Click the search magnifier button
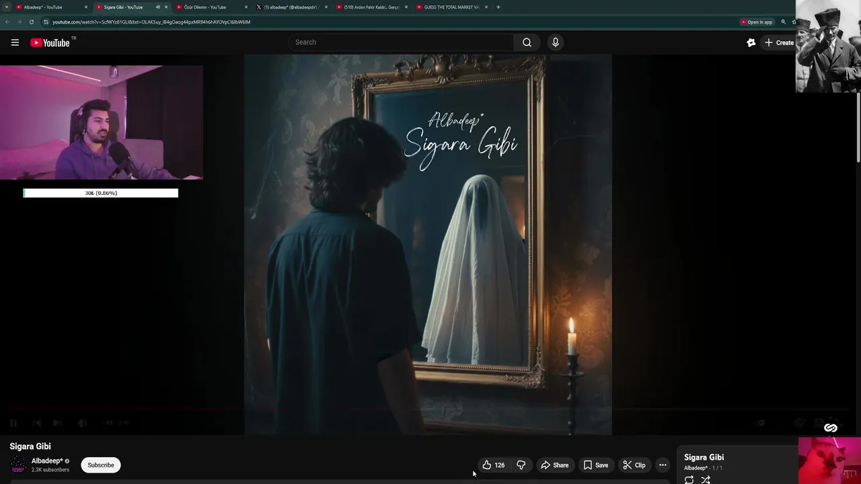This screenshot has width=861, height=484. click(x=527, y=42)
